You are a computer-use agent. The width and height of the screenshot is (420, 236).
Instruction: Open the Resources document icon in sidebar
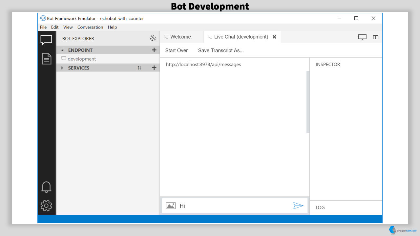(x=46, y=59)
